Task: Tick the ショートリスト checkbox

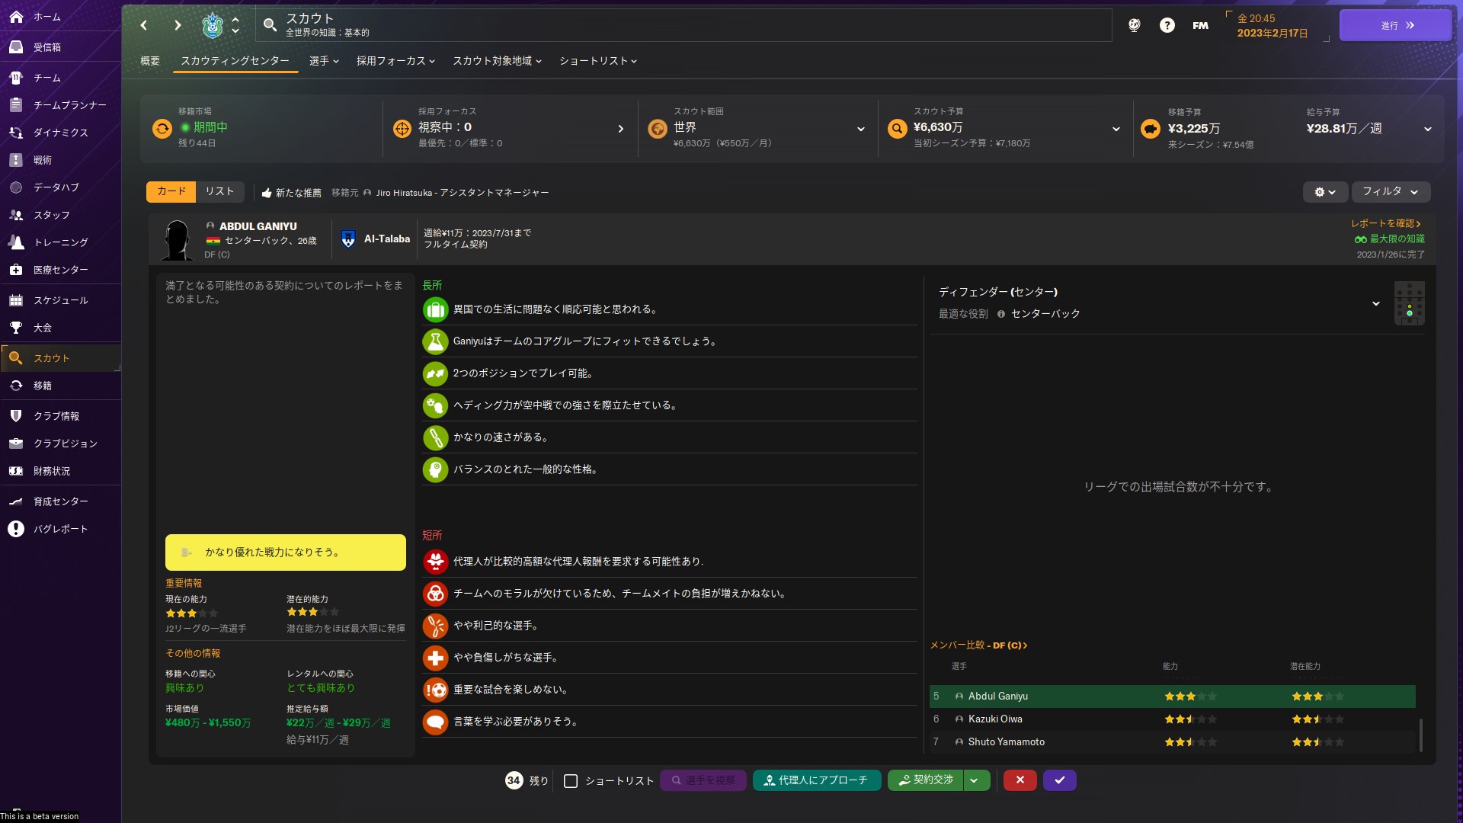Action: pyautogui.click(x=571, y=781)
